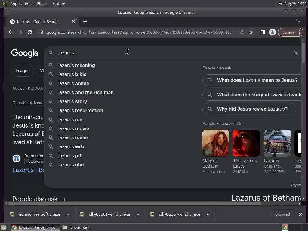This screenshot has width=308, height=231.
Task: Open the share page icon
Action: (x=241, y=32)
